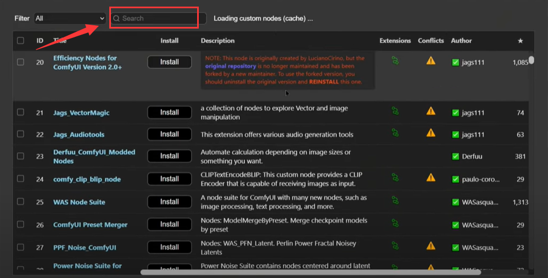Click the conflict warning icon for Jags_VectorMagic
Viewport: 548px width, 278px height.
(430, 111)
